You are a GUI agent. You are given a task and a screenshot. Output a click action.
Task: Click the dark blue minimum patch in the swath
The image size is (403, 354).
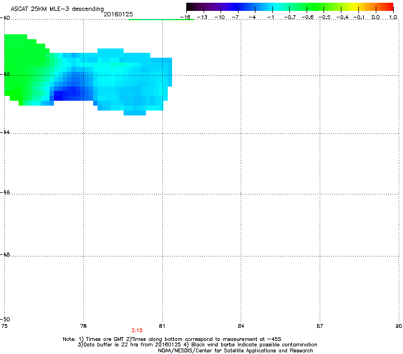click(x=59, y=96)
